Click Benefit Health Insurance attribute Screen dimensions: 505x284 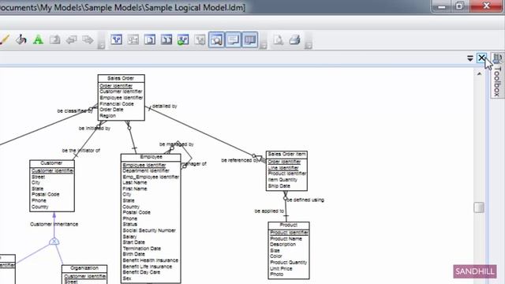click(151, 260)
